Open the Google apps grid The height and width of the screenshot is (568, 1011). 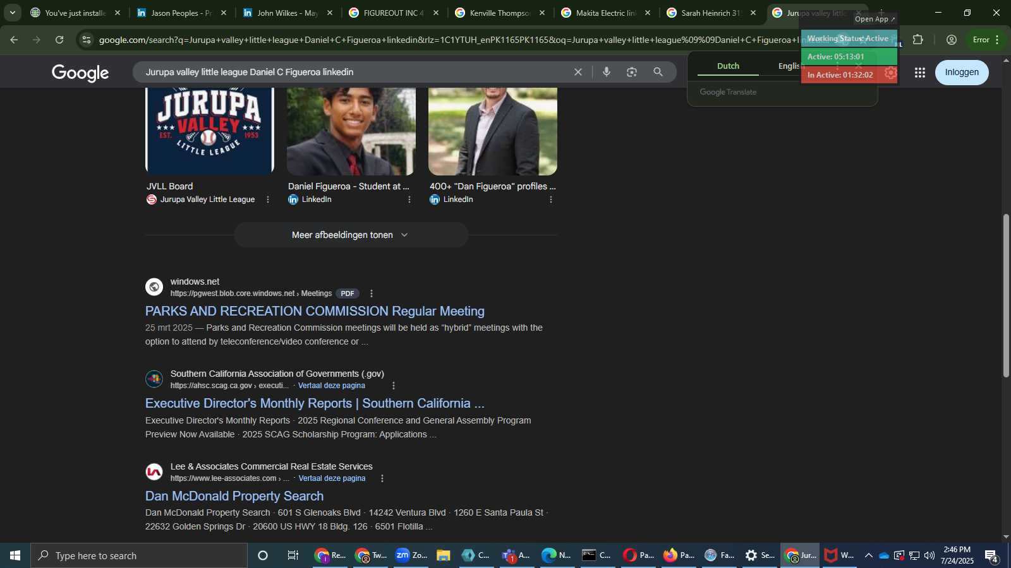click(919, 73)
